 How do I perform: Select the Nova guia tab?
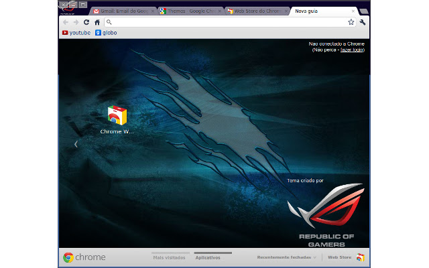324,11
